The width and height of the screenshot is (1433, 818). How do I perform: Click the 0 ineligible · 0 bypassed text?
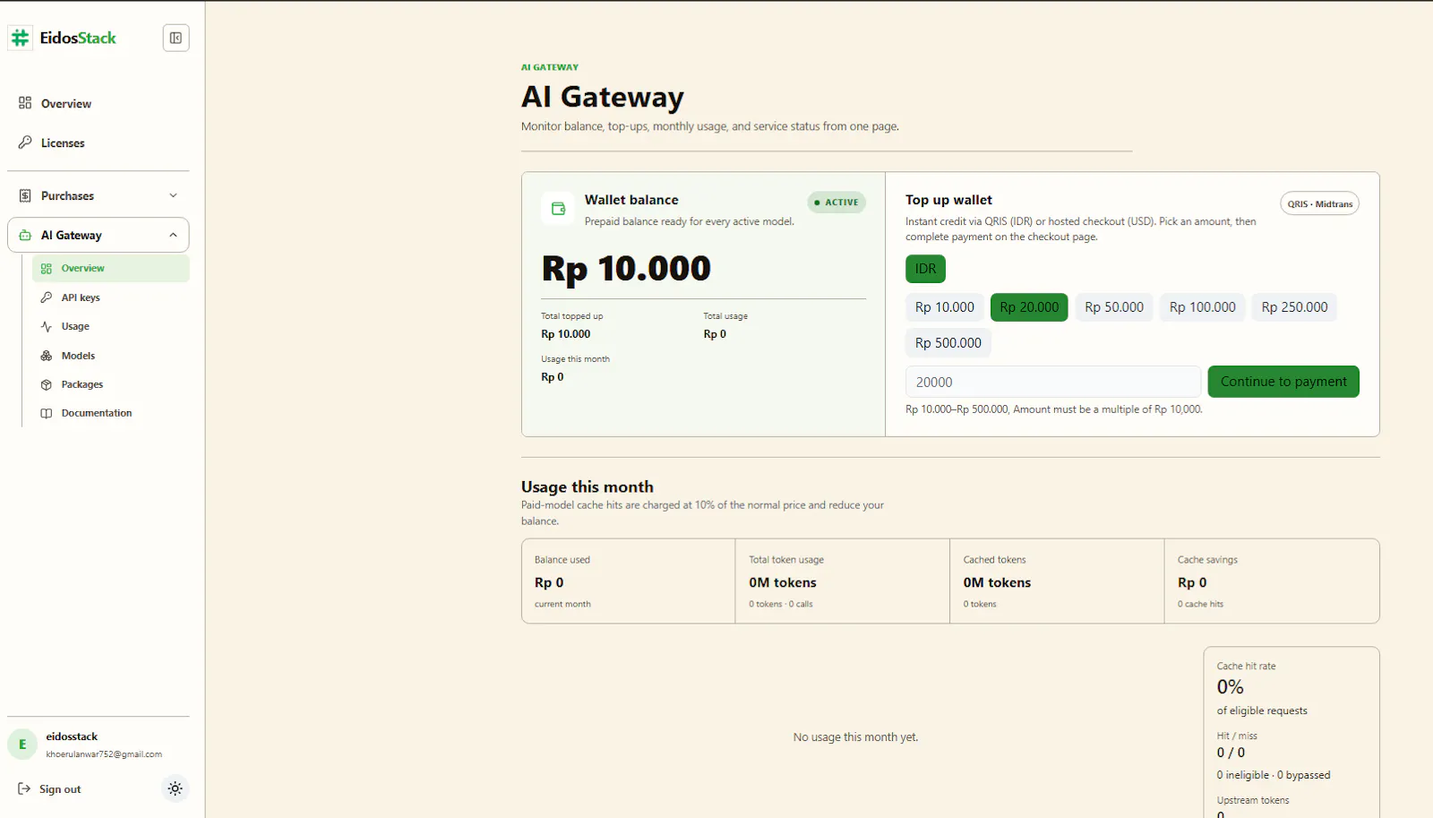(1274, 775)
